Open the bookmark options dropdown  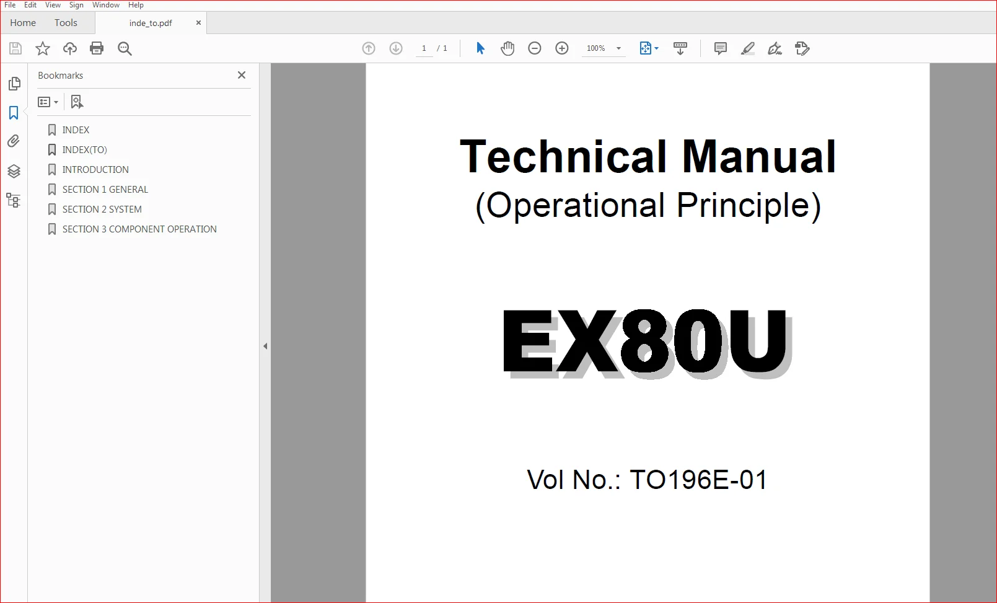(x=48, y=102)
